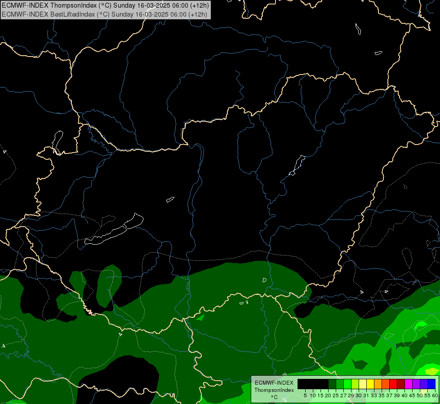Select the magenta 40–45 legend swatch
The width and height of the screenshot is (440, 404).
point(409,384)
